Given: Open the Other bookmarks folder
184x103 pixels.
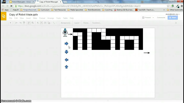Looking at the screenshot, I should click(175, 10).
